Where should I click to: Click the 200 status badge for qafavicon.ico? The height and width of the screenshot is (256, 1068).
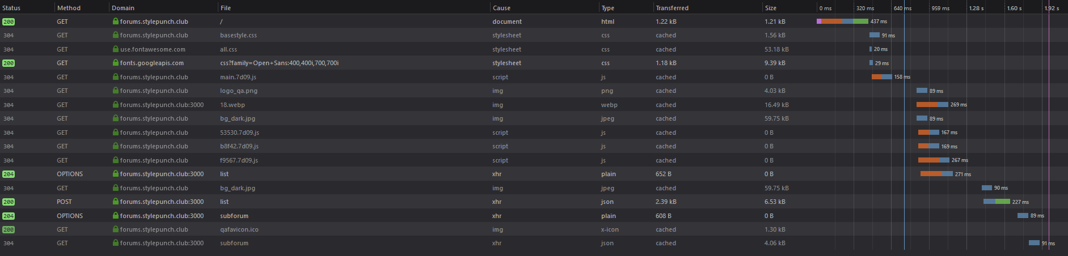[x=9, y=229]
